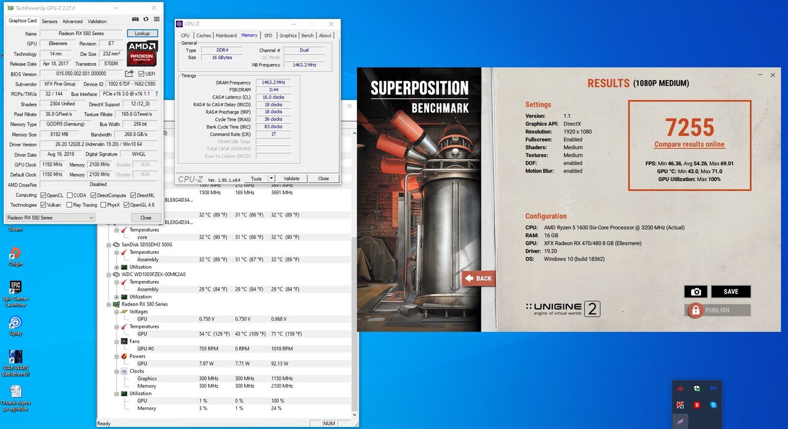Click the Lookup button in GPU-Z

coord(142,33)
